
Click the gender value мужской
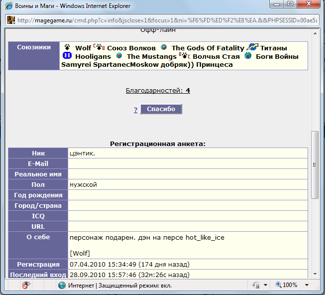pos(83,185)
